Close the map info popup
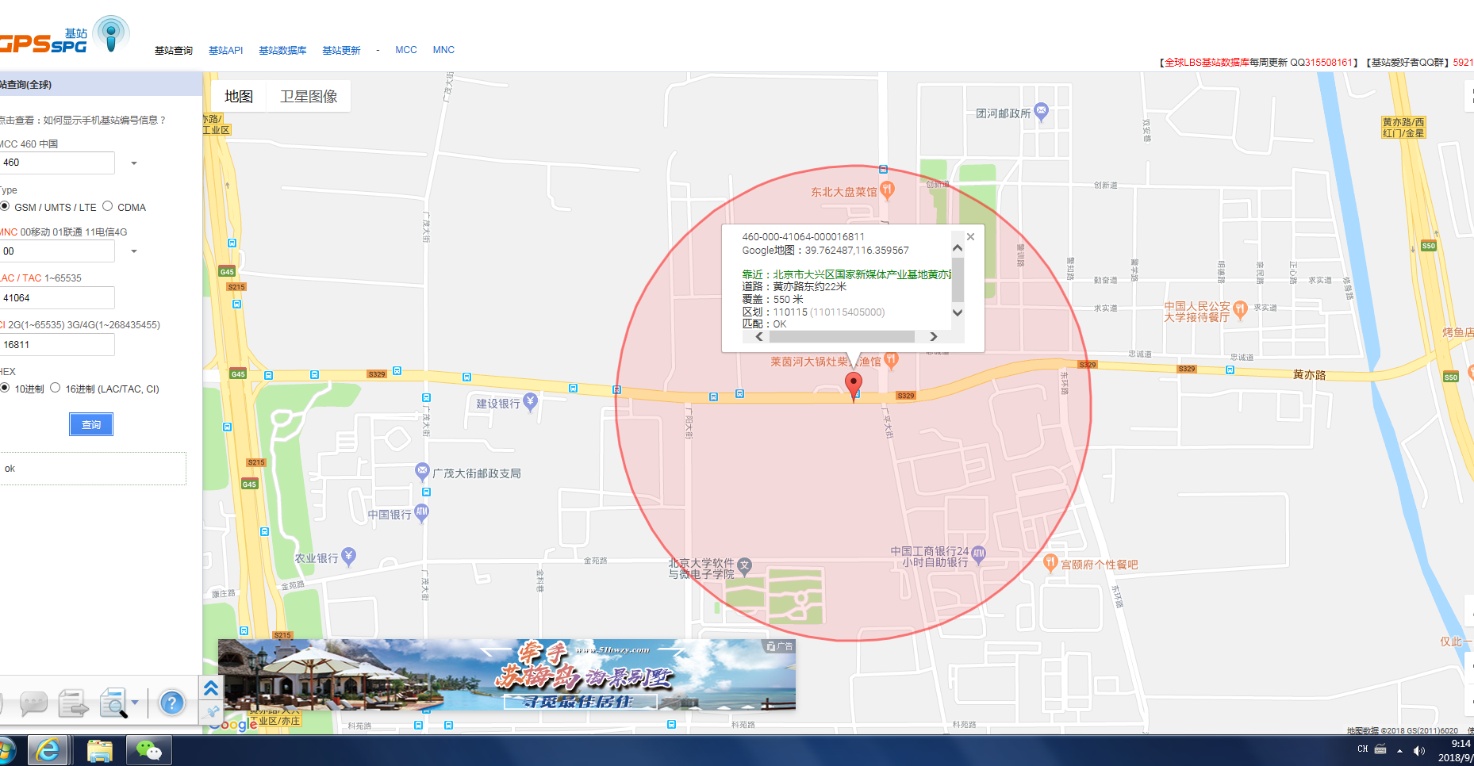Viewport: 1474px width, 766px height. click(x=970, y=236)
